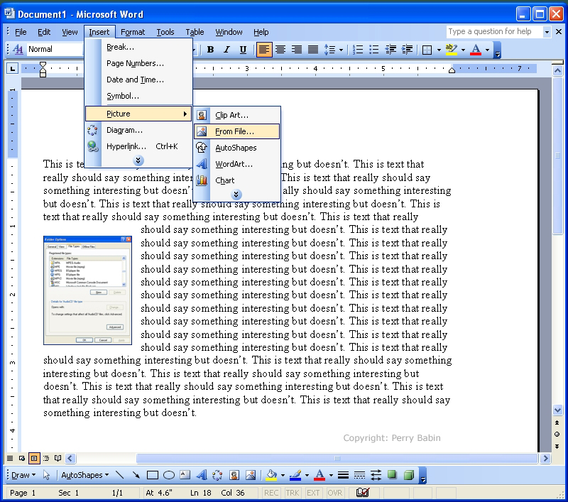Select the Folder Options image in document

pos(87,290)
